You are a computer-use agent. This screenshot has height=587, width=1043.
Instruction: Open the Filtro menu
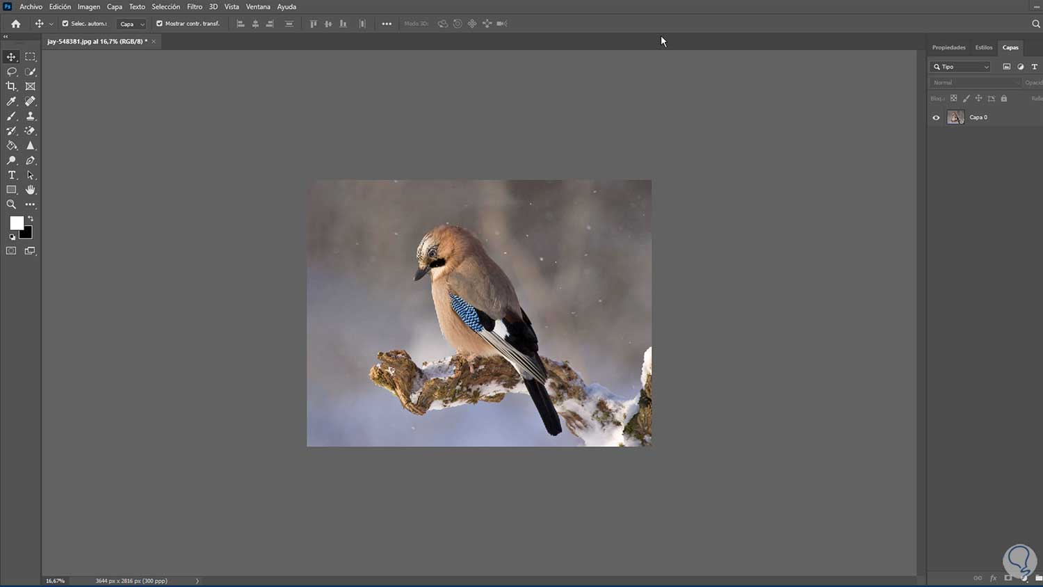click(x=195, y=7)
